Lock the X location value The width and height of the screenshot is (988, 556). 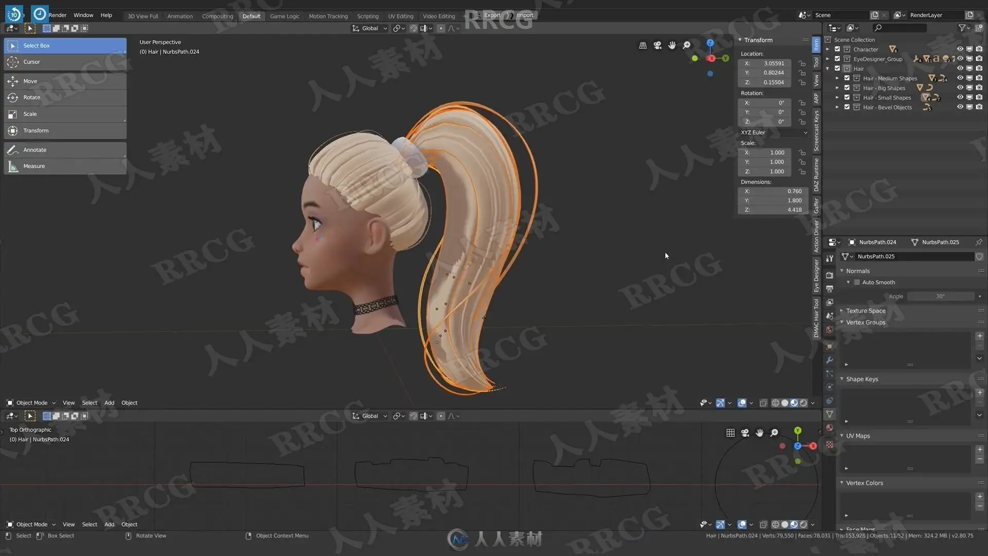(x=802, y=63)
